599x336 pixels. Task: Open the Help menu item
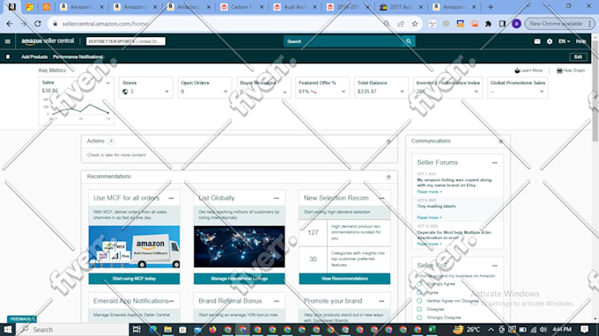click(x=581, y=41)
